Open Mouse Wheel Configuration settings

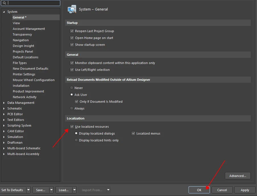[x=34, y=80]
